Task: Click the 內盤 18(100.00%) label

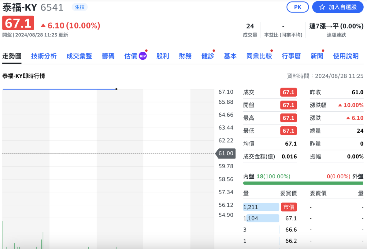Action: pos(267,177)
